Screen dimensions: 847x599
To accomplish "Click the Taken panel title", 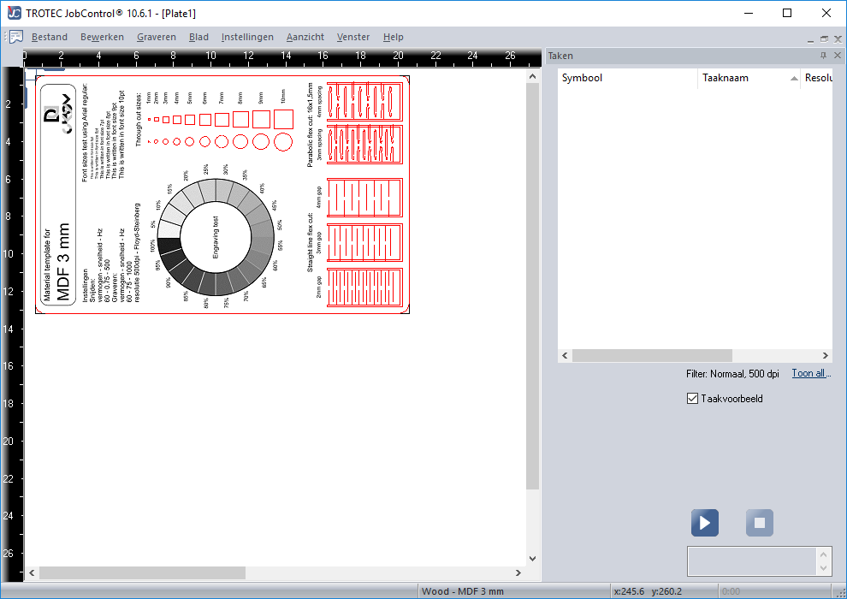I will [560, 56].
